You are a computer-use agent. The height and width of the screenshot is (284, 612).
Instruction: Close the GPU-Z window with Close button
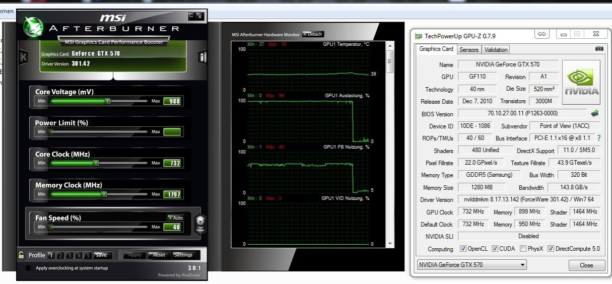[x=586, y=265]
